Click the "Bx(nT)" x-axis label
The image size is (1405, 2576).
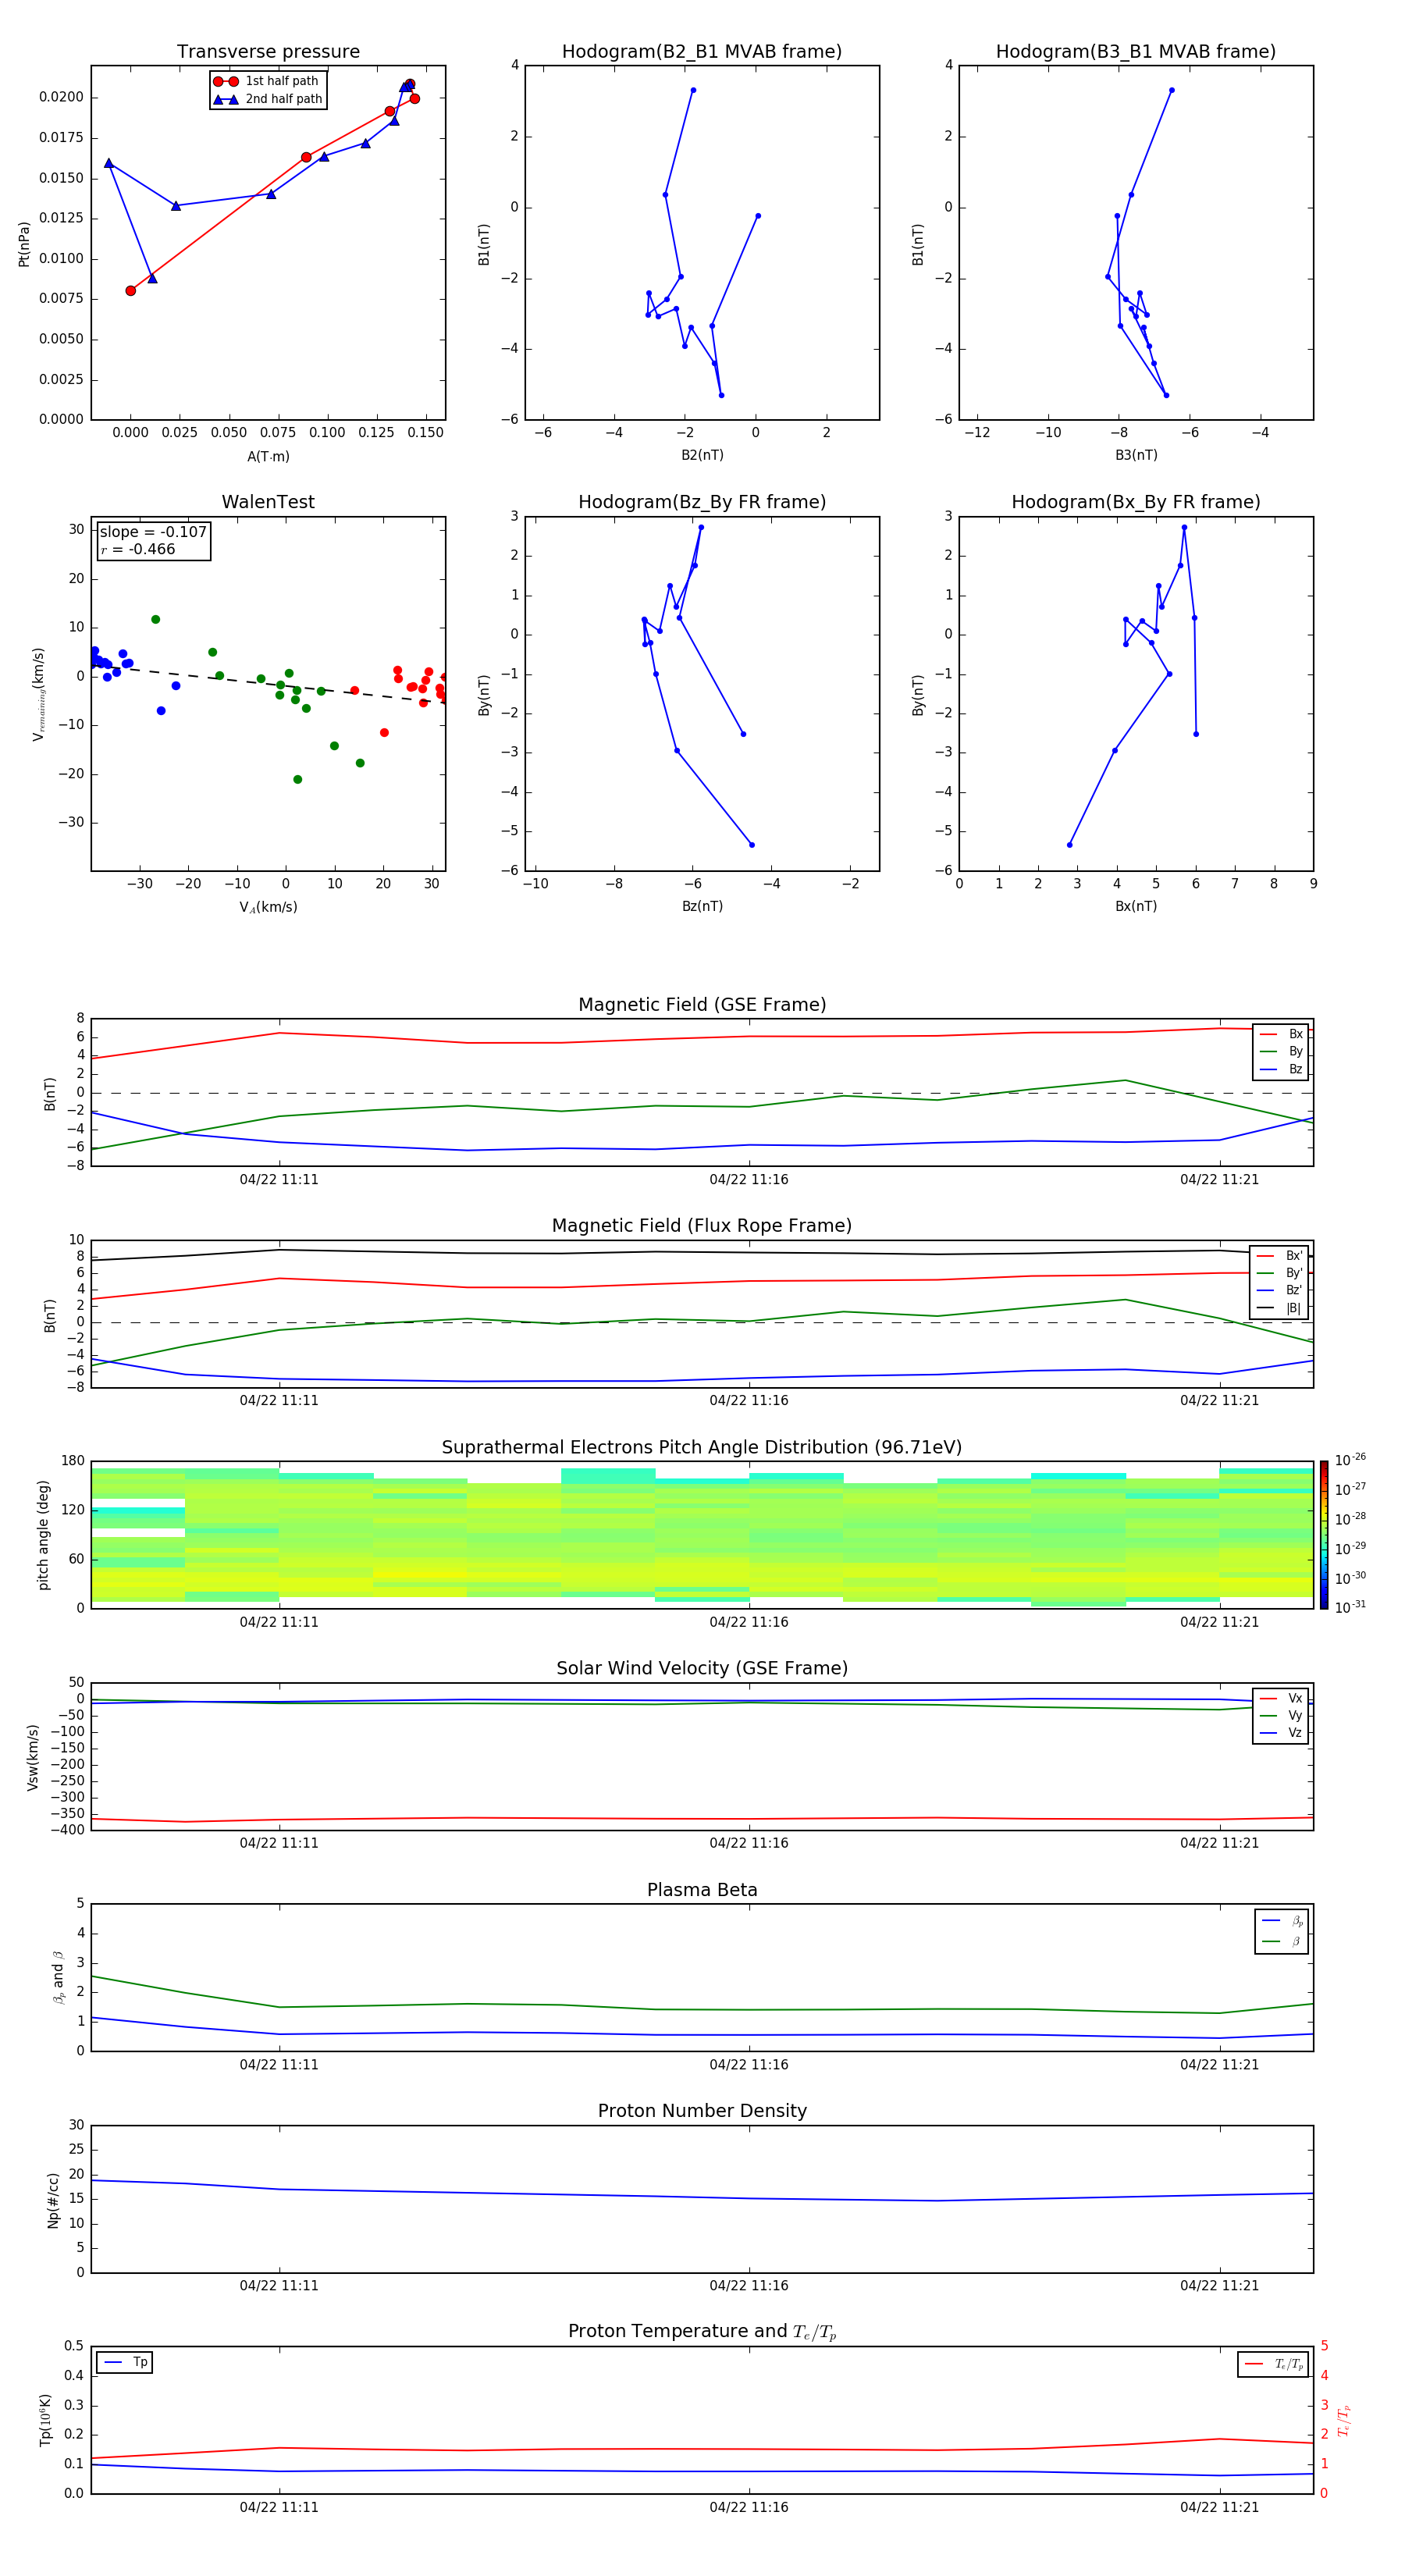pos(1136,906)
